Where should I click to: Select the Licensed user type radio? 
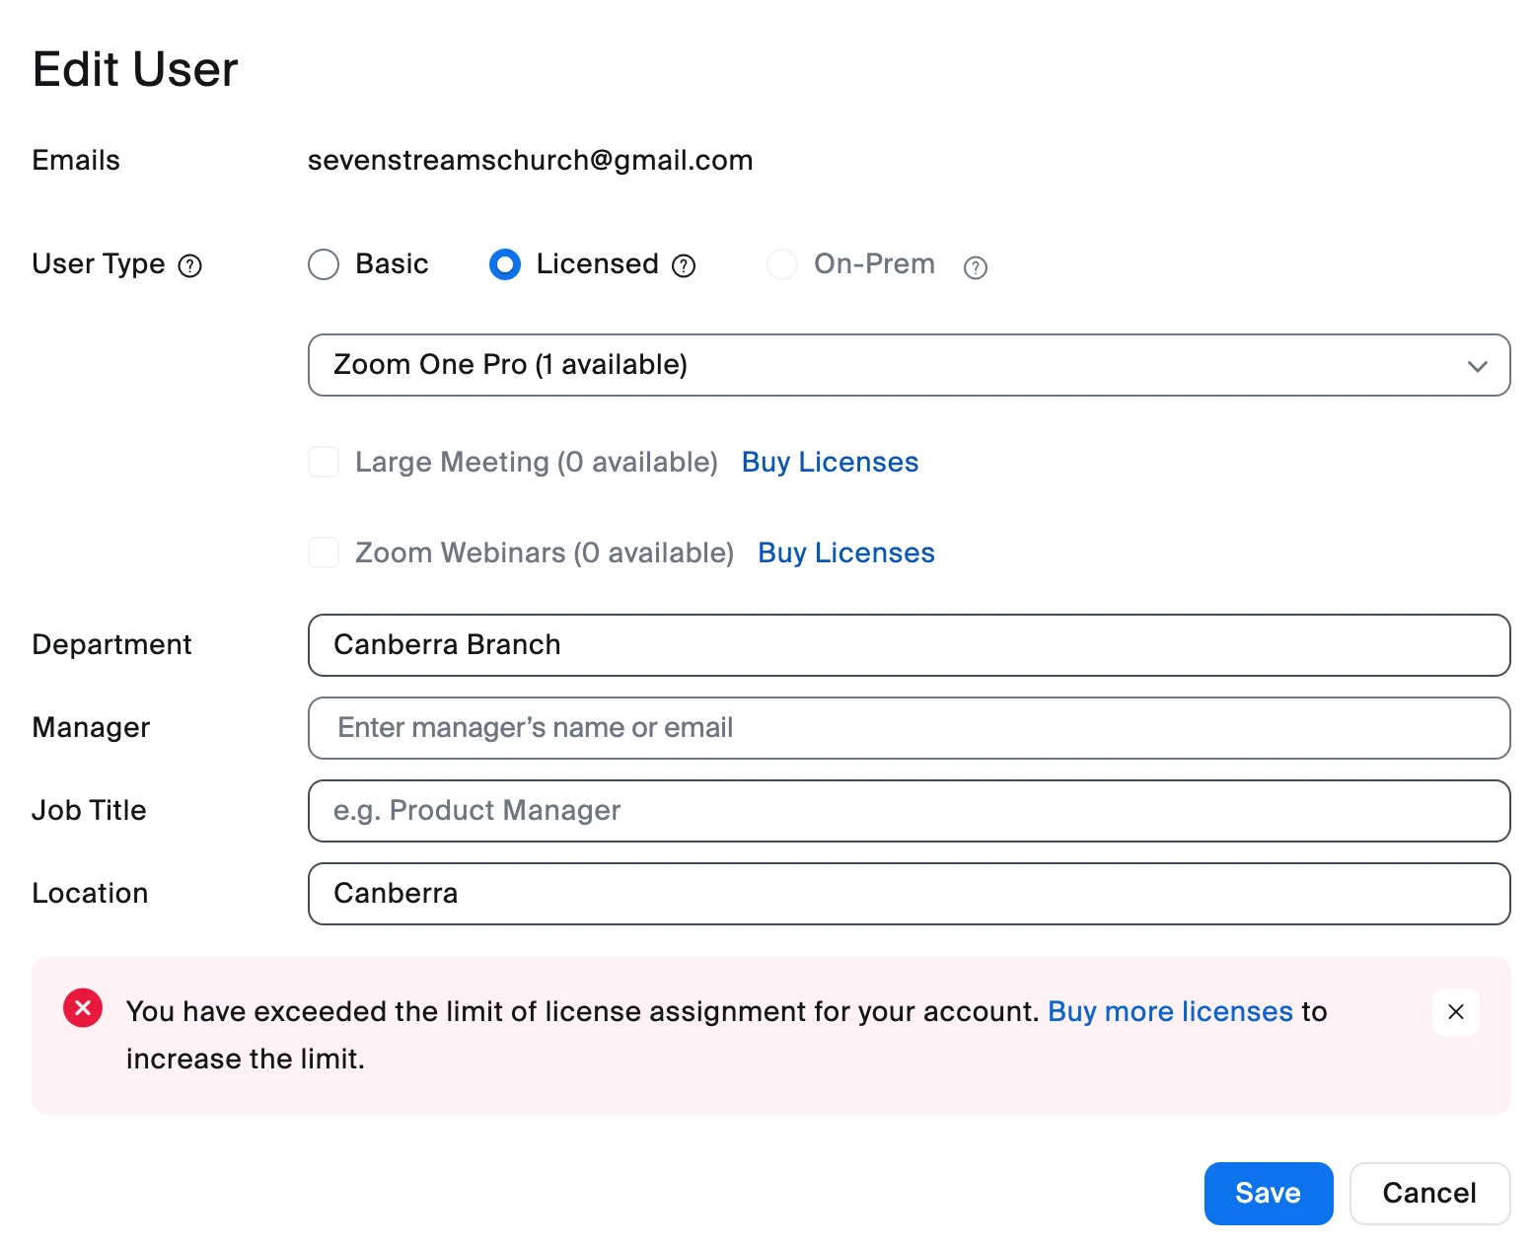tap(505, 264)
